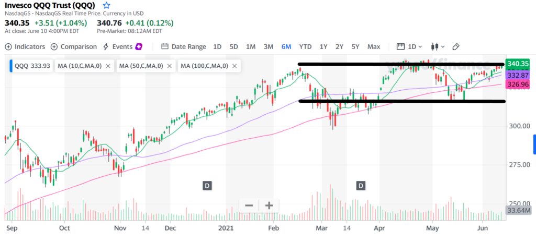Click the pink 326.96 moving average tag
Viewport: 536px width, 242px height.
pyautogui.click(x=518, y=83)
